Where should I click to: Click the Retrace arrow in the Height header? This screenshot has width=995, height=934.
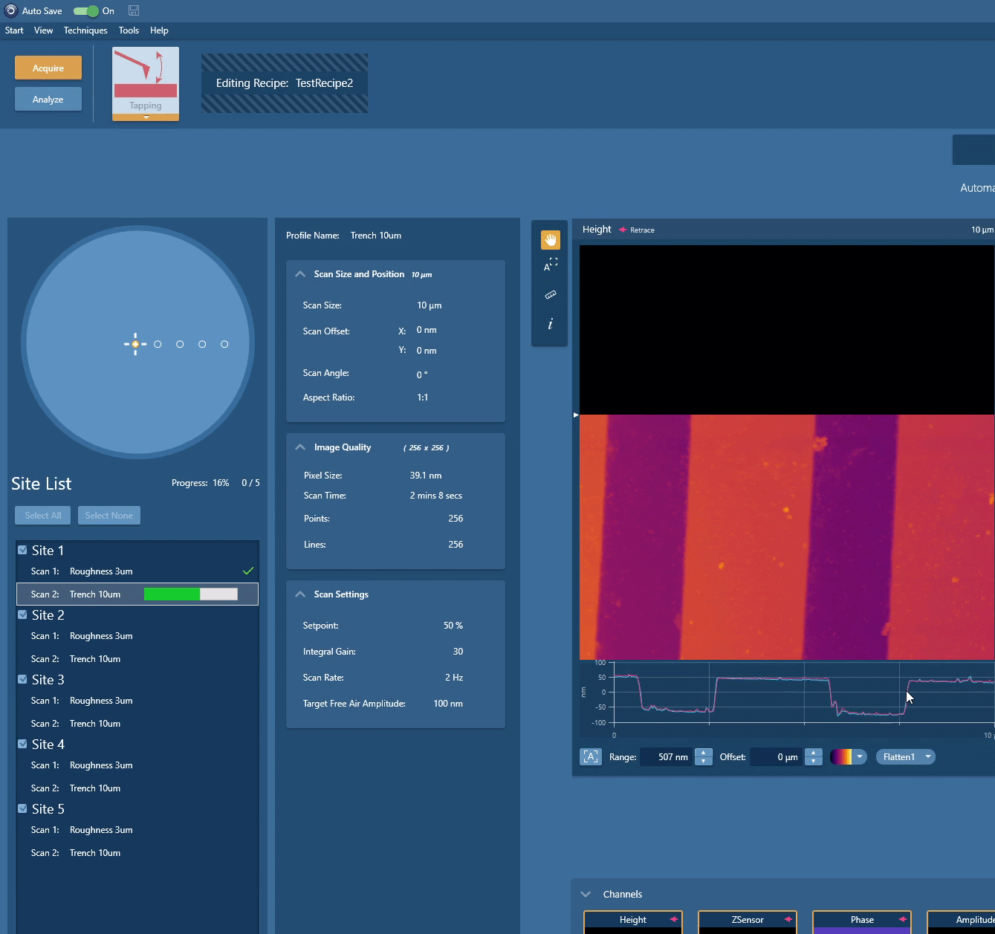coord(621,230)
